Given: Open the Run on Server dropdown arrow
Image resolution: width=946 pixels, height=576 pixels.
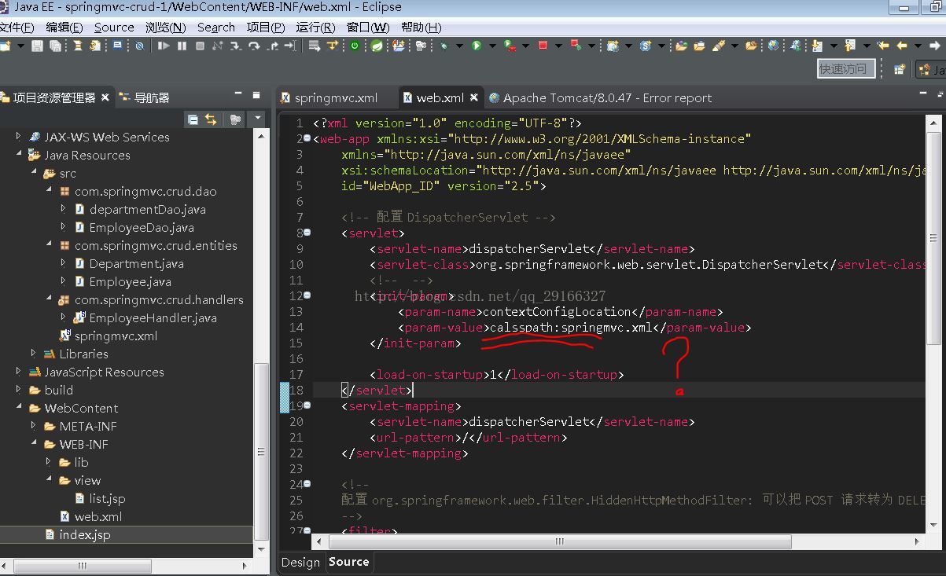Looking at the screenshot, I should (525, 46).
